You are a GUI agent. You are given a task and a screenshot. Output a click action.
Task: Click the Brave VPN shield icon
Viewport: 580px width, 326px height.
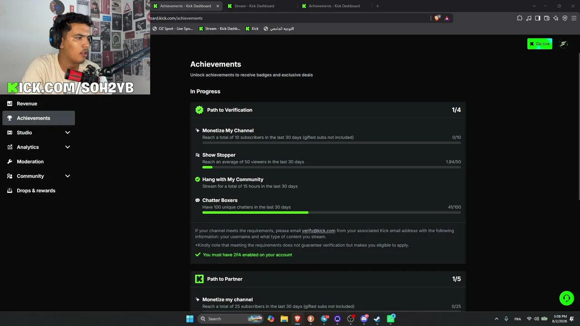coord(565,18)
